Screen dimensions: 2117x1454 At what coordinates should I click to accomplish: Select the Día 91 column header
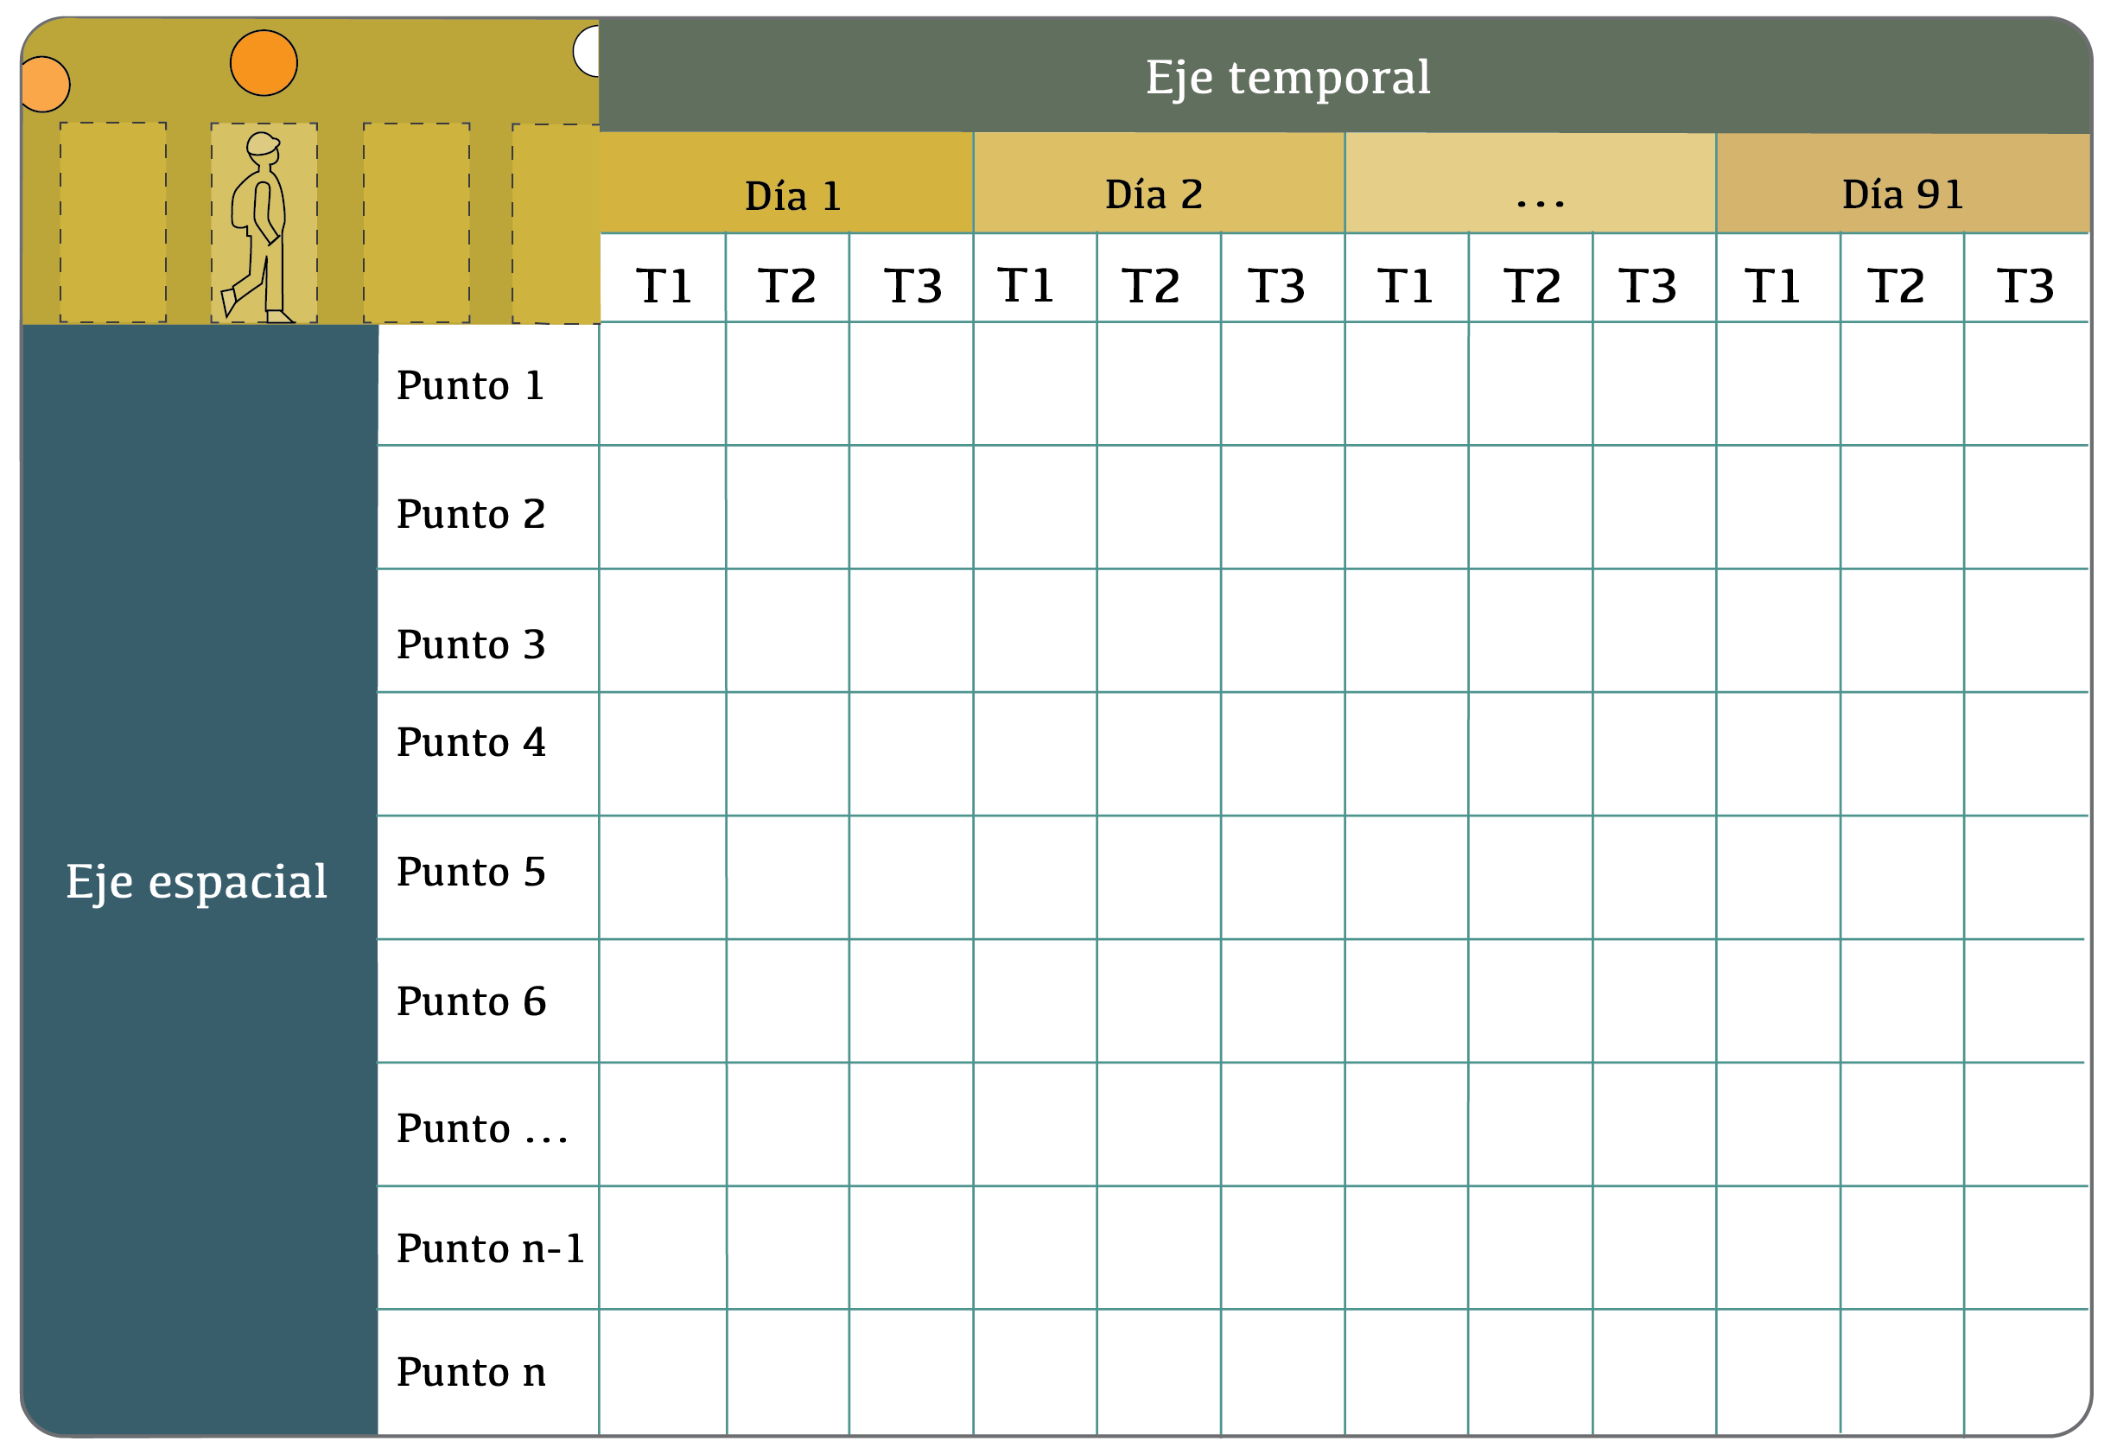tap(1903, 183)
